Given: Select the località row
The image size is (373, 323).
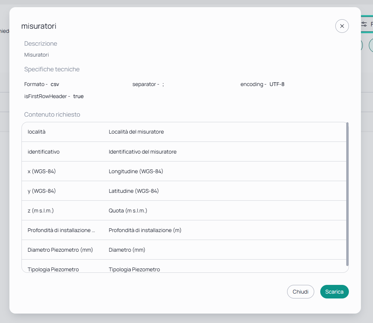Looking at the screenshot, I should pos(184,132).
